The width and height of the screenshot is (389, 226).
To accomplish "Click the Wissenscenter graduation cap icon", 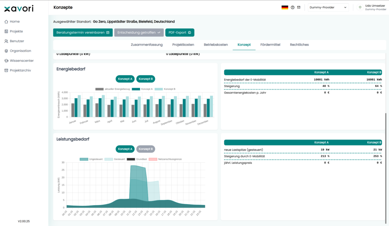I will [6, 61].
